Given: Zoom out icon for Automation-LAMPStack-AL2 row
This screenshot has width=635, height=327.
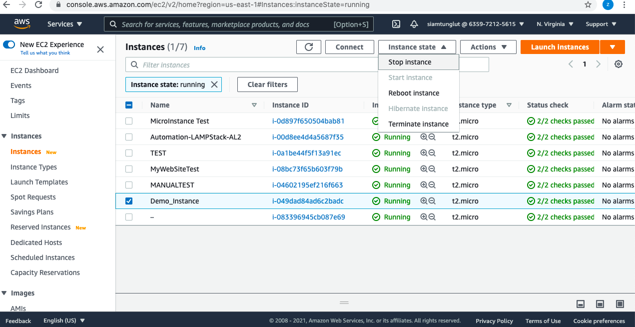Looking at the screenshot, I should [432, 137].
